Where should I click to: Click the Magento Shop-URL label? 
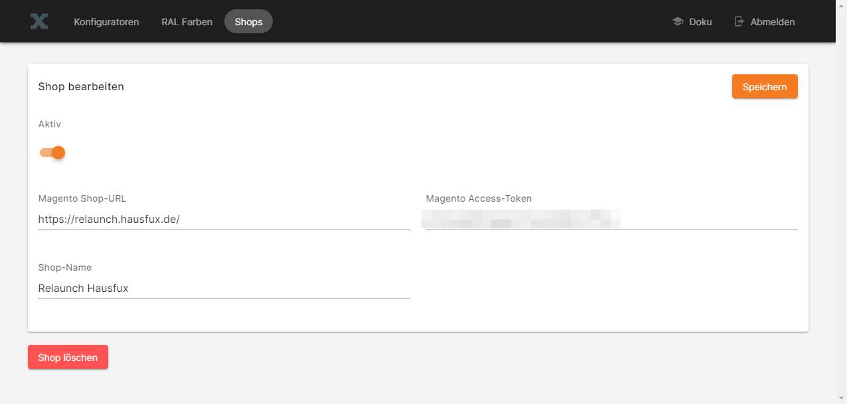pos(82,198)
